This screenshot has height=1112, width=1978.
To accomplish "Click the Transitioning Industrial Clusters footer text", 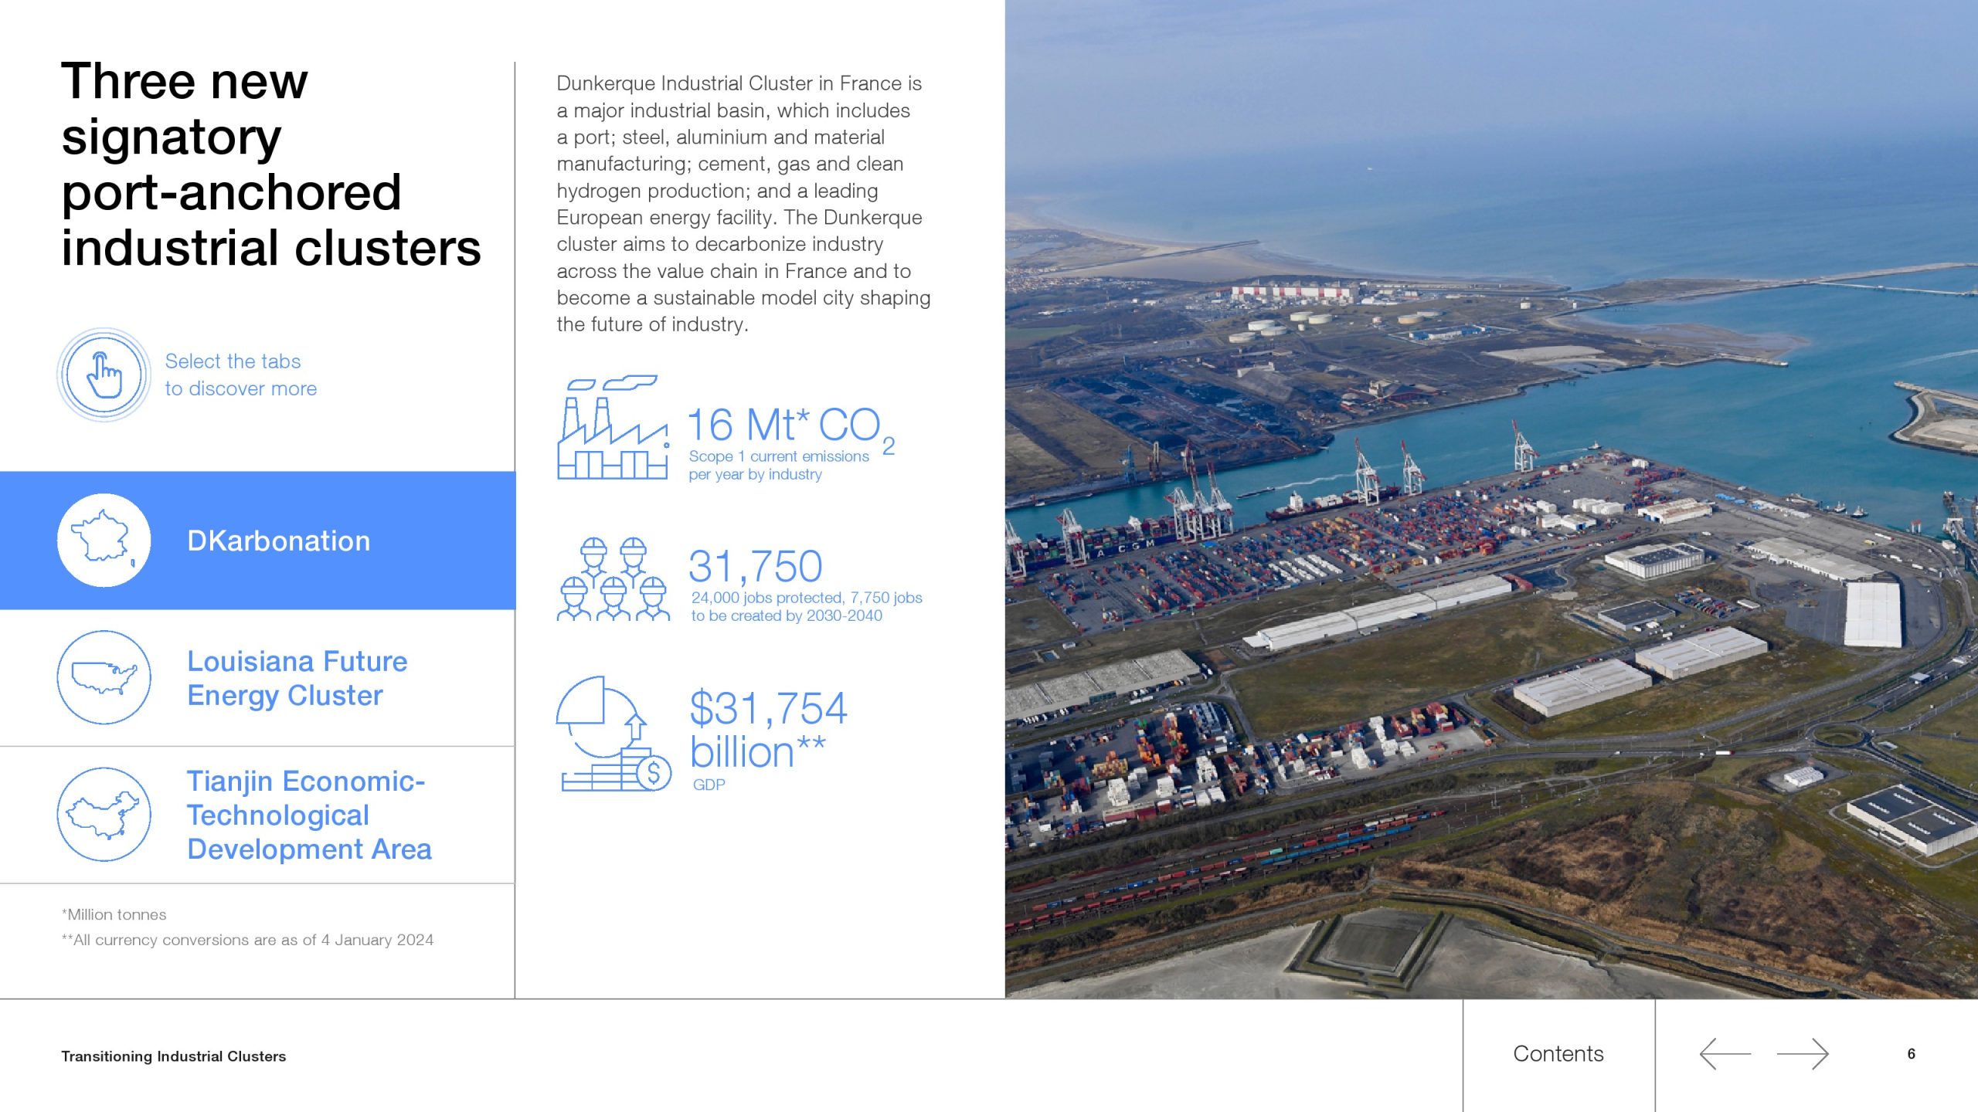I will [173, 1056].
